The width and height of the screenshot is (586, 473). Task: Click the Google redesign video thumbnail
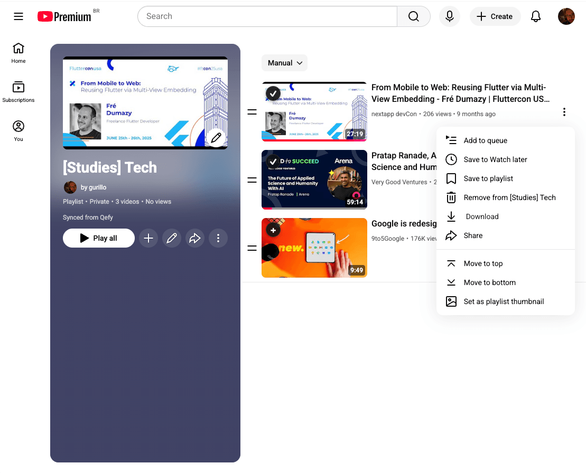pos(314,248)
